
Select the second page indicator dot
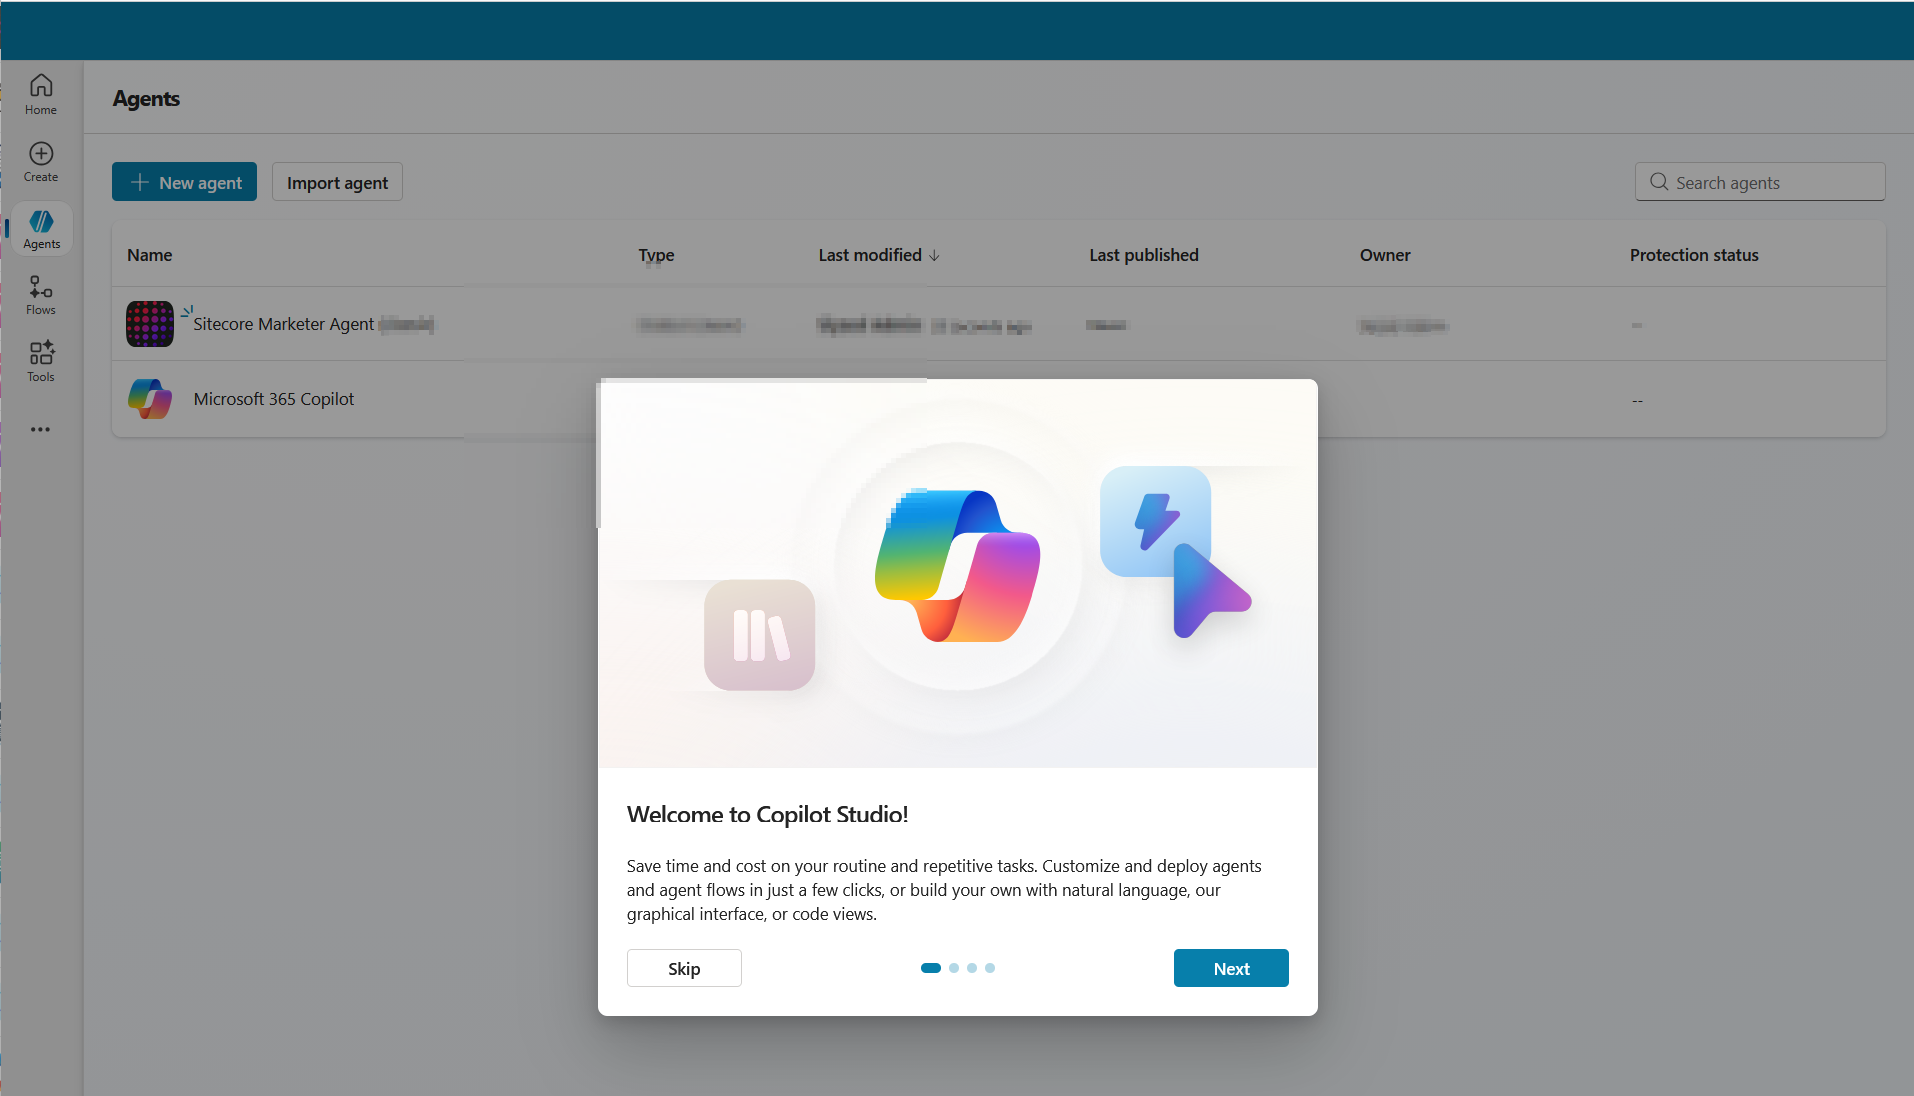coord(954,968)
